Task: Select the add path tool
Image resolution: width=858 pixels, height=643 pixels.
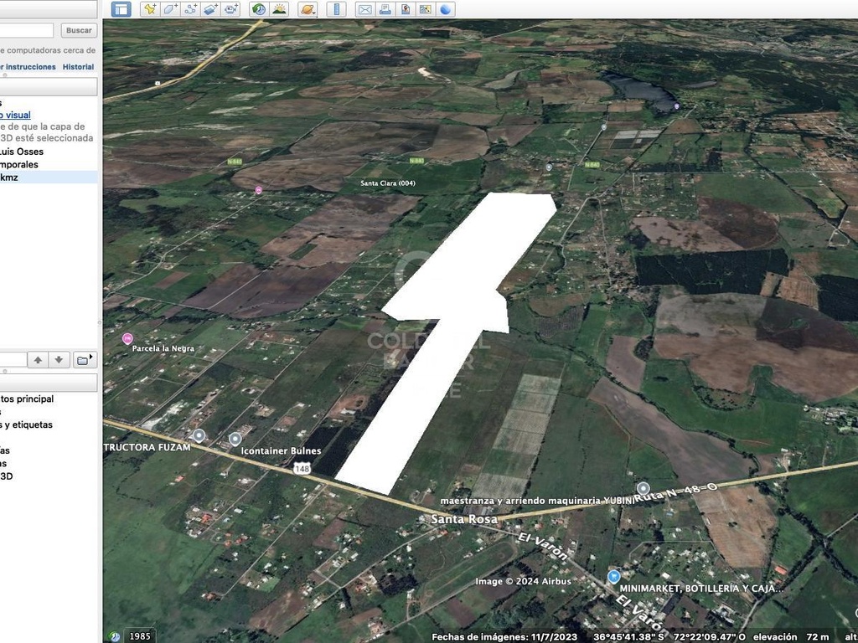Action: tap(190, 9)
